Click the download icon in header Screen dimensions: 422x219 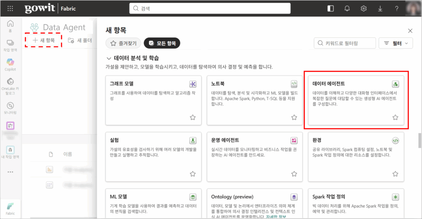(380, 9)
